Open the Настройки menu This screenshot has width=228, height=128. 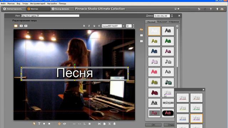pos(52,4)
